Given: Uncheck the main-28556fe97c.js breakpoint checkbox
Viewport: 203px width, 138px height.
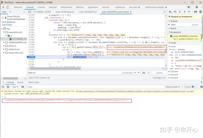Looking at the screenshot, I should click(171, 36).
